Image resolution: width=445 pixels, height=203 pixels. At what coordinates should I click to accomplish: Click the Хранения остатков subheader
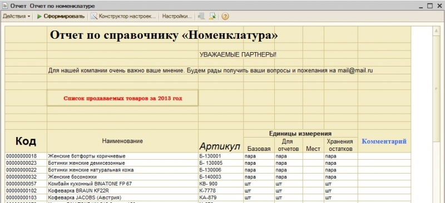[x=341, y=145]
